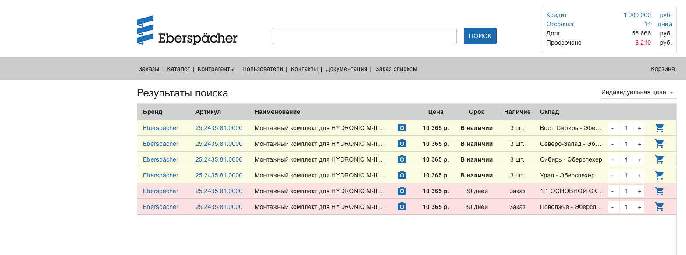Open article 25.2435.81.0000 in Урал row
The height and width of the screenshot is (255, 686).
pos(219,175)
